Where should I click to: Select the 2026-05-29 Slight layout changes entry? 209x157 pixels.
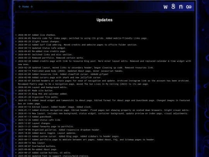click(39, 41)
